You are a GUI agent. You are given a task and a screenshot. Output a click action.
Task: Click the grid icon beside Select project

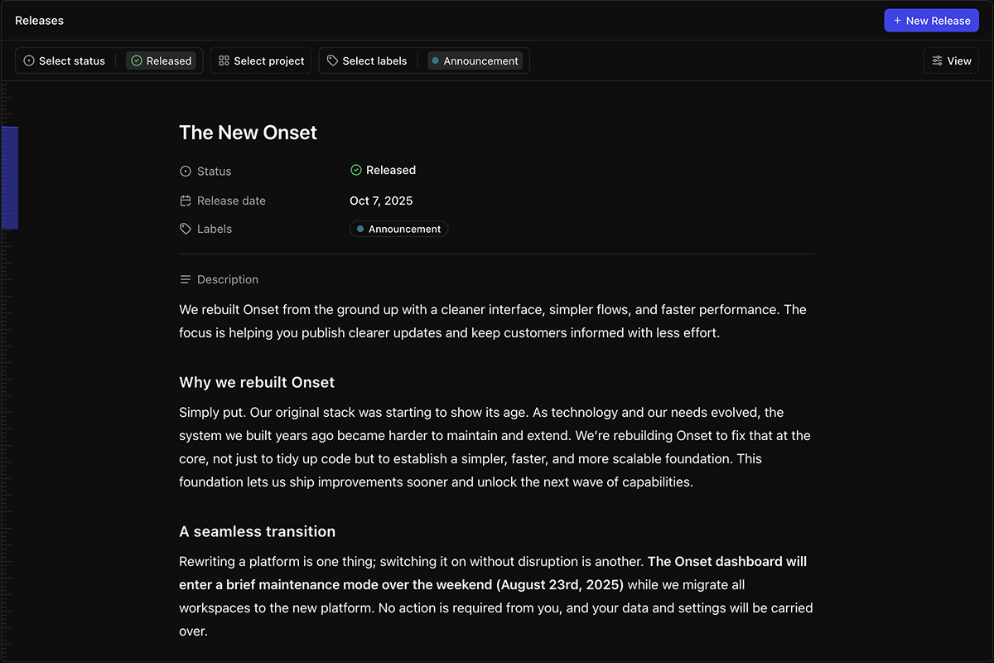tap(222, 60)
